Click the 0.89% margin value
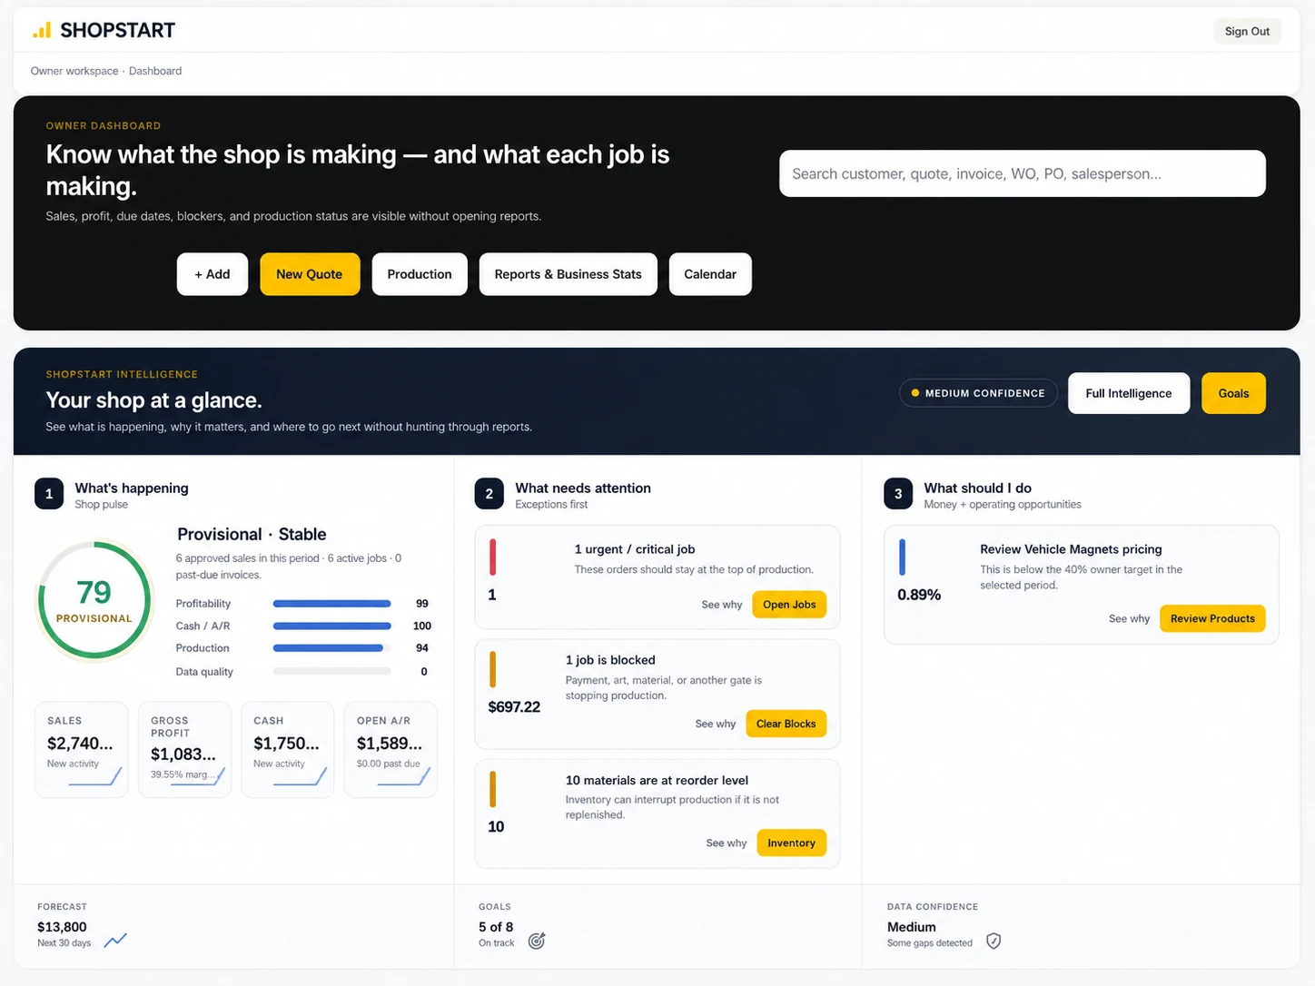1315x986 pixels. (x=919, y=595)
